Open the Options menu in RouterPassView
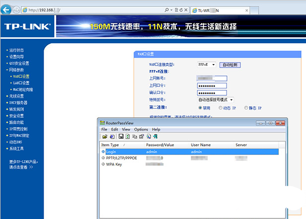 click(141, 129)
